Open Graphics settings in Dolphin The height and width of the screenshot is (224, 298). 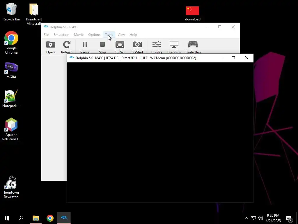tap(174, 47)
